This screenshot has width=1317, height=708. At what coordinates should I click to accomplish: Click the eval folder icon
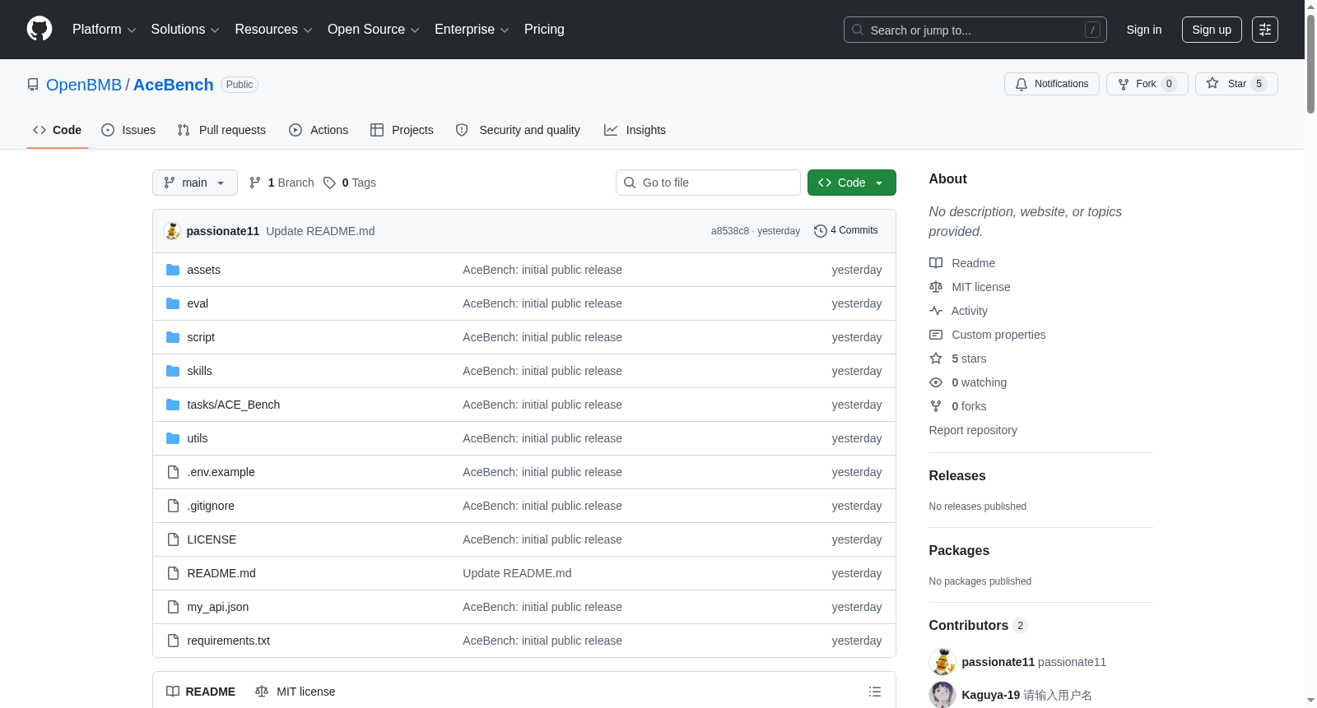tap(173, 303)
